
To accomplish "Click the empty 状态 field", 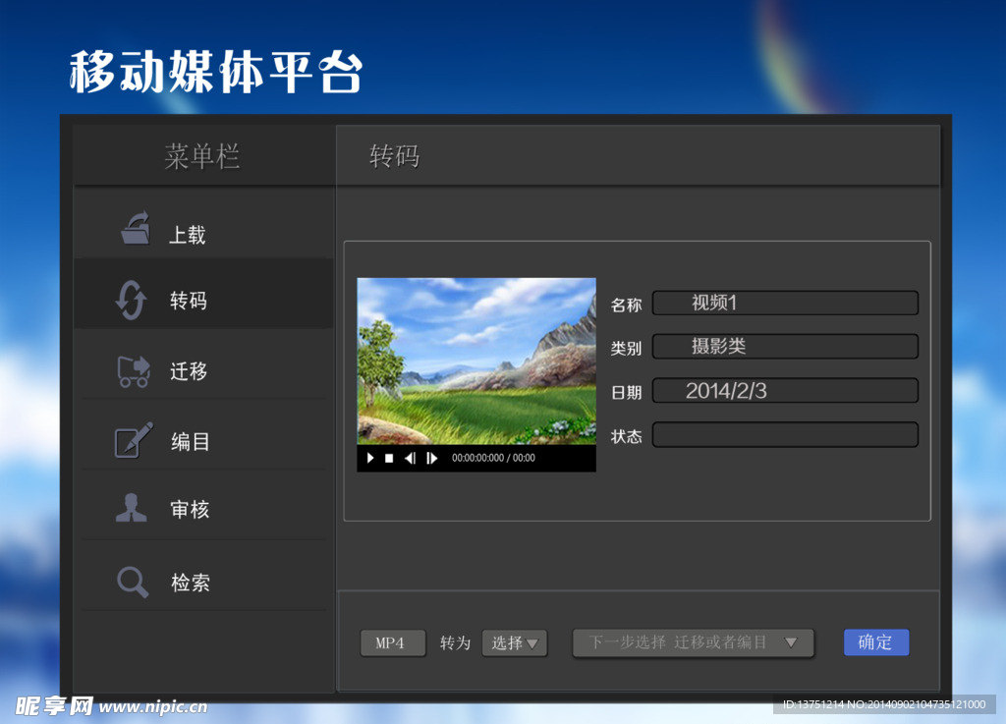I will (x=785, y=434).
